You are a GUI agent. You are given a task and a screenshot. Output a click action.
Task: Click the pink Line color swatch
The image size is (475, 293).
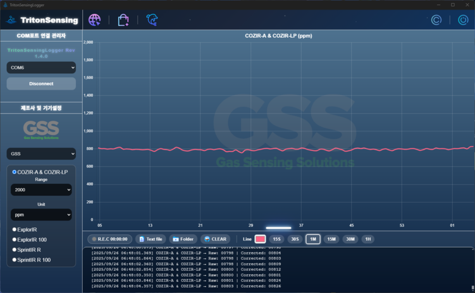(x=260, y=239)
